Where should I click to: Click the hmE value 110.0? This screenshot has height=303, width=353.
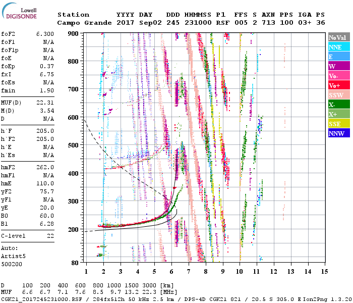[x=45, y=183]
